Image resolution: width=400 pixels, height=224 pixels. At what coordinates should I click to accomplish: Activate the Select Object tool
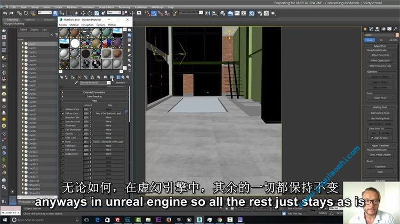click(x=55, y=13)
